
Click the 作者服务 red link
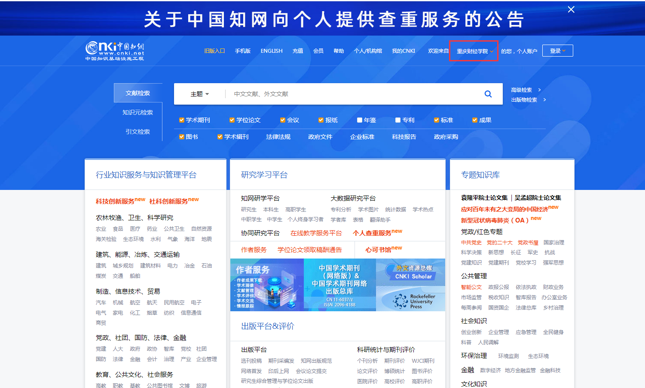(x=254, y=250)
